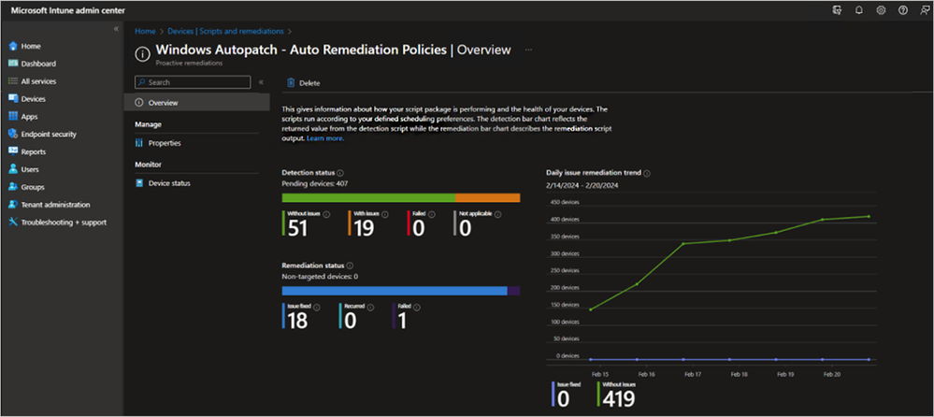Screen dimensions: 934x417
Task: Click orange segment of Detection status bar
Action: 487,197
